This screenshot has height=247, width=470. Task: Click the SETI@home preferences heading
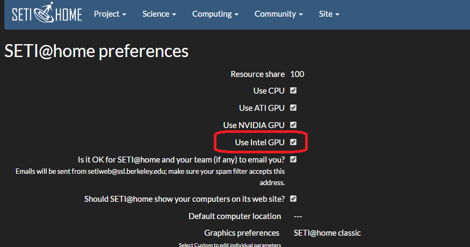pyautogui.click(x=97, y=51)
